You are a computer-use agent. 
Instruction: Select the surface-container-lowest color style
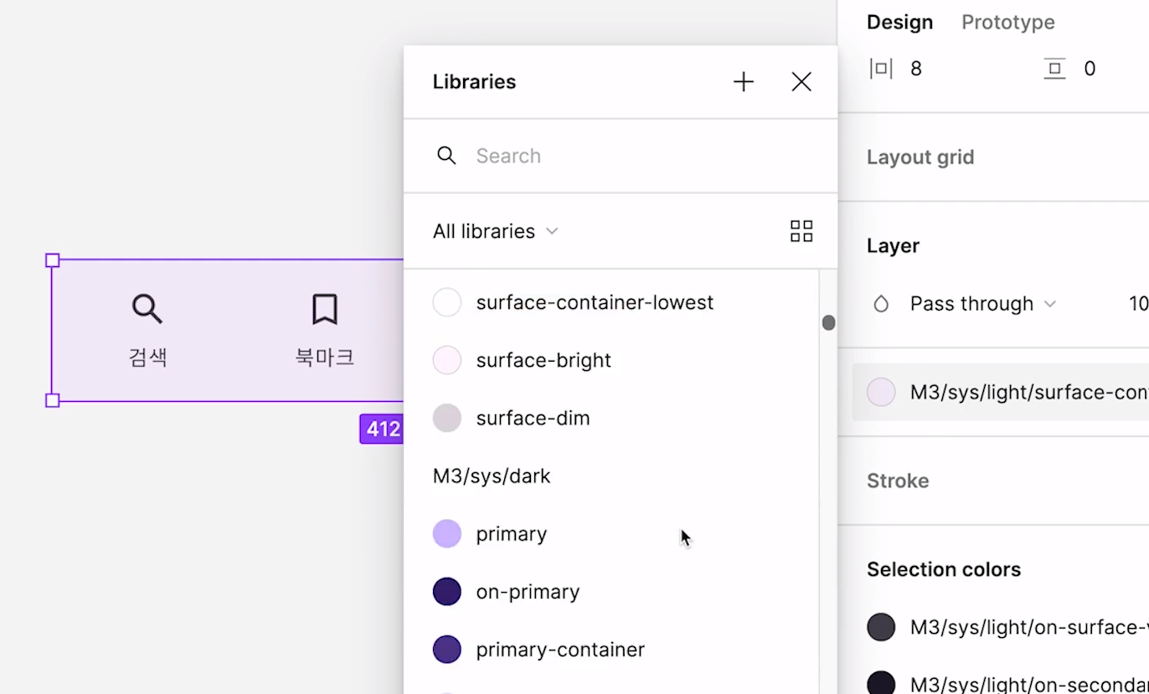click(x=611, y=302)
